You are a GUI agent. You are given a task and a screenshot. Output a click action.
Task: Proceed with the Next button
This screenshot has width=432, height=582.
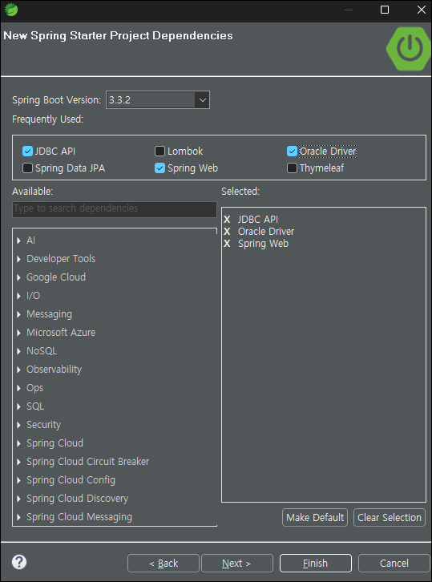[236, 563]
